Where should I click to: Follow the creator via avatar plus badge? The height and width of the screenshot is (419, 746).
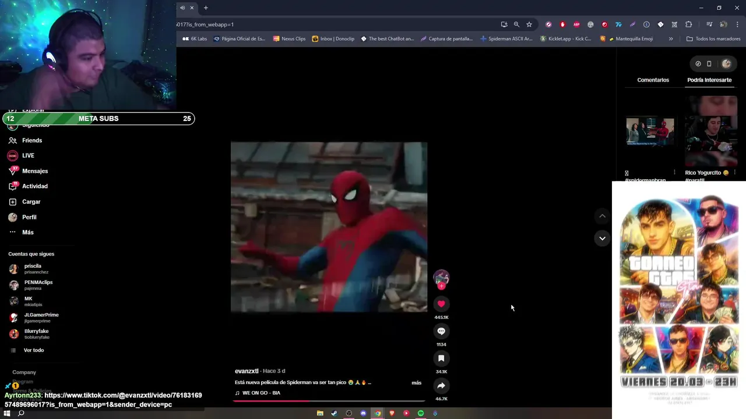point(441,286)
